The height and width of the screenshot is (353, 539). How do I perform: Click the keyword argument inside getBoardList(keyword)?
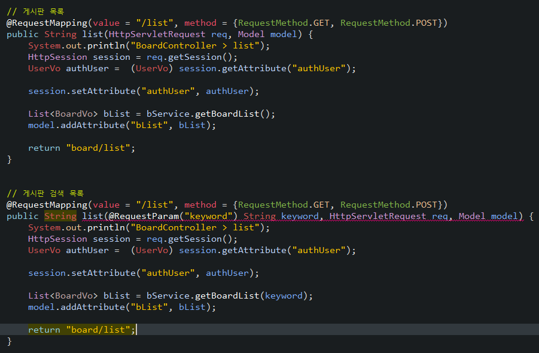(284, 296)
